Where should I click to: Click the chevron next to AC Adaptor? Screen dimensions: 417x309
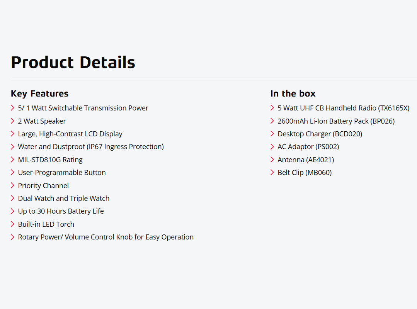click(x=272, y=146)
